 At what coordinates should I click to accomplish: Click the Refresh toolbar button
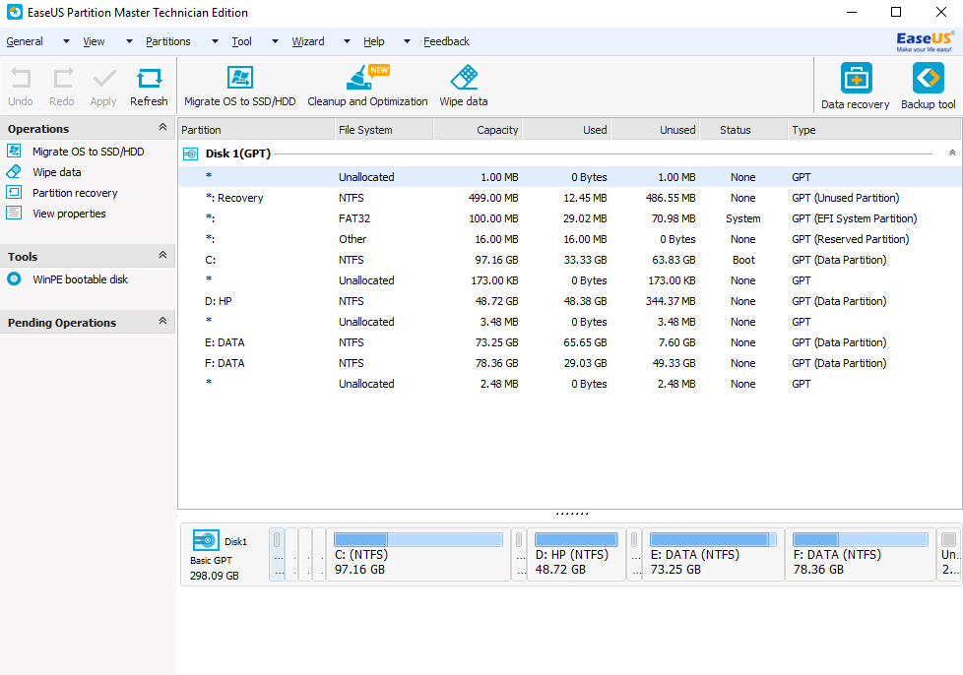(x=149, y=87)
